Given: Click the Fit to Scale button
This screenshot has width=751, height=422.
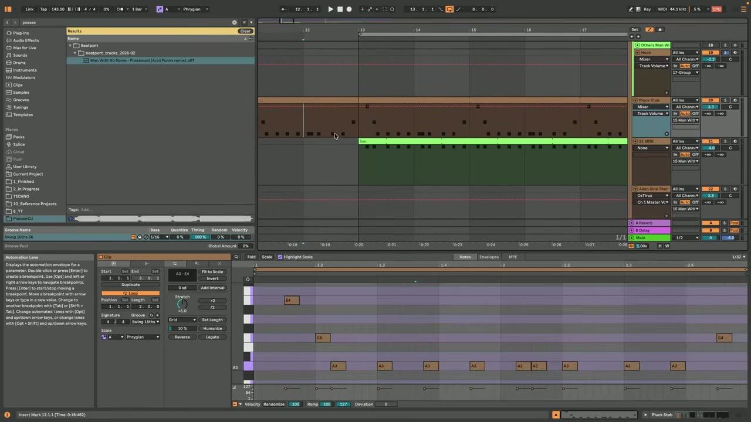Looking at the screenshot, I should (x=212, y=271).
